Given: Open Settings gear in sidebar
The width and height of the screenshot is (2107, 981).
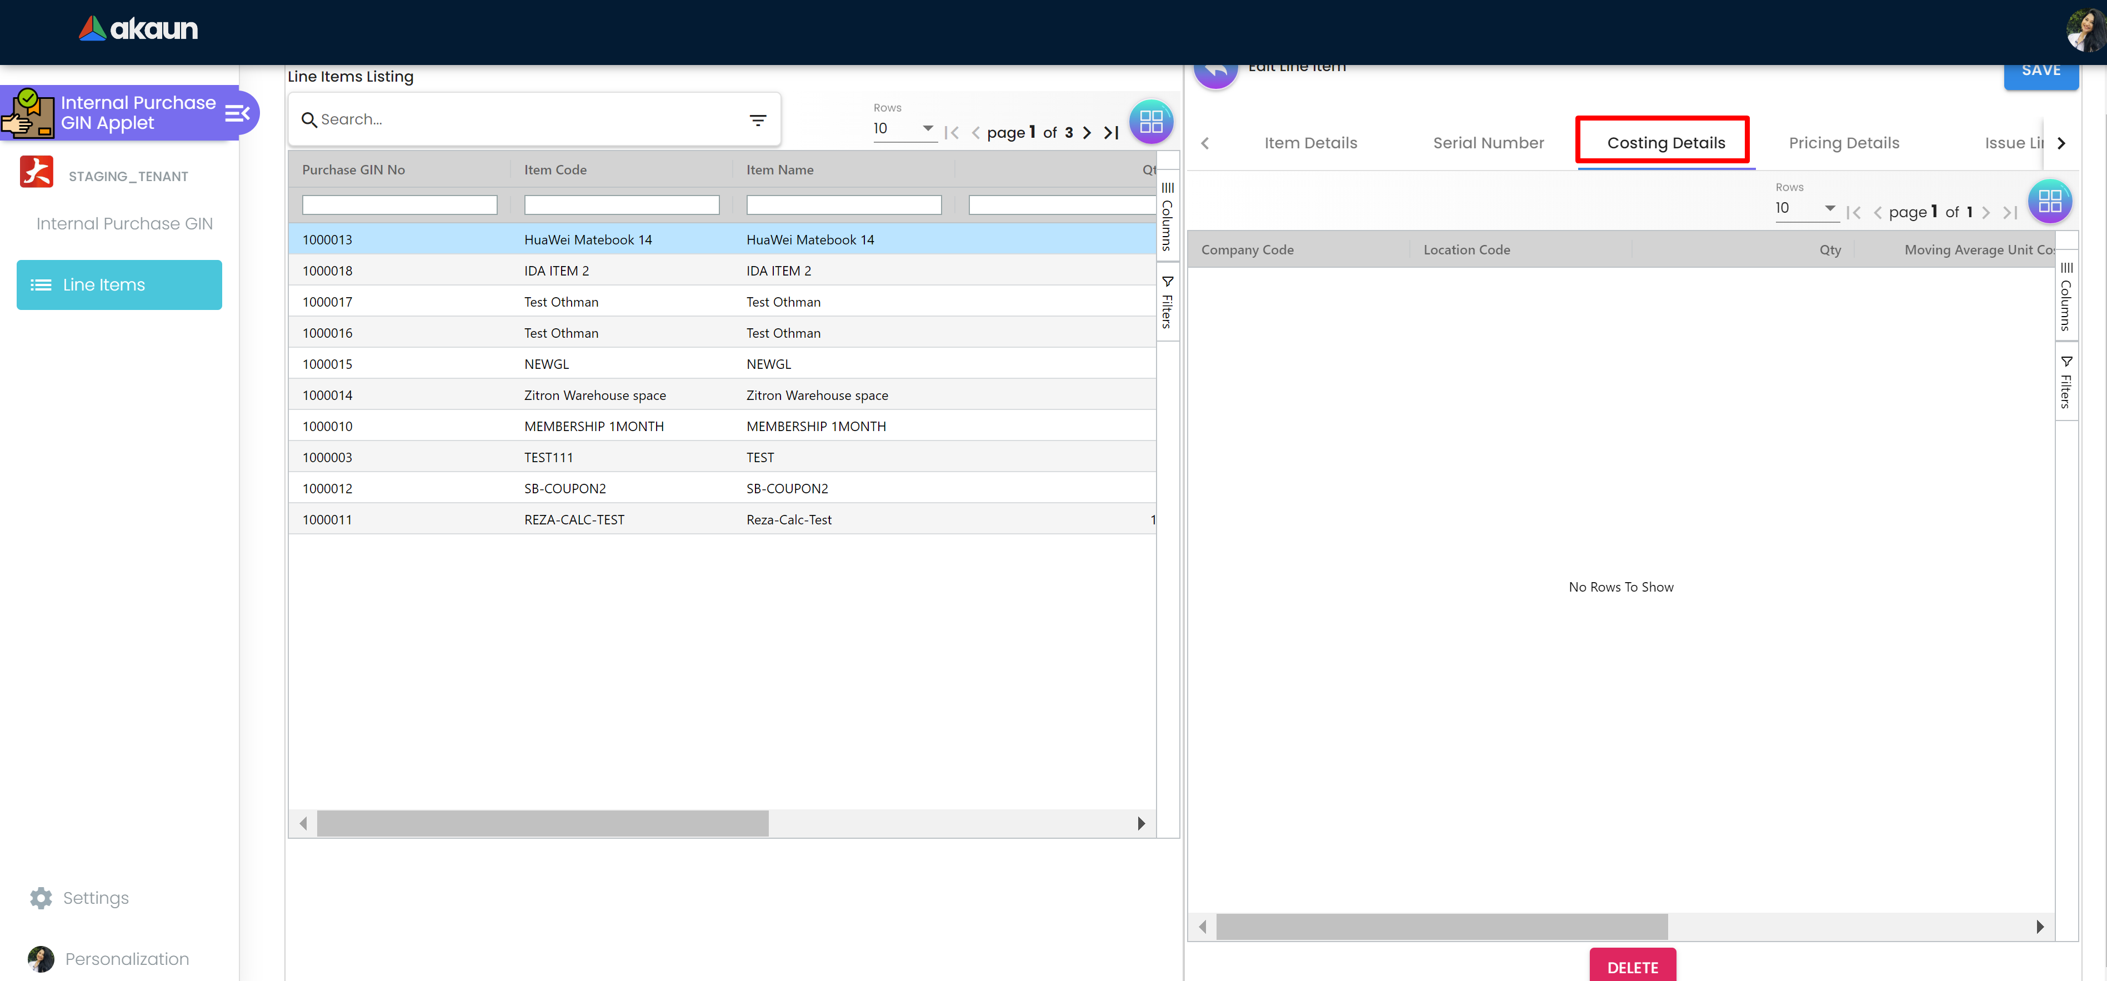Looking at the screenshot, I should [42, 898].
